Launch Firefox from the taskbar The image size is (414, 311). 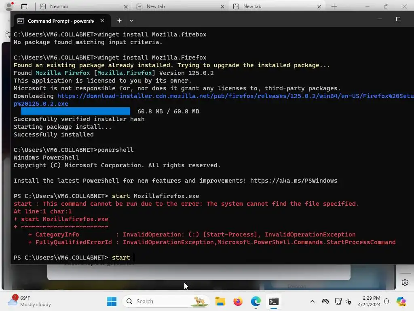(x=238, y=301)
